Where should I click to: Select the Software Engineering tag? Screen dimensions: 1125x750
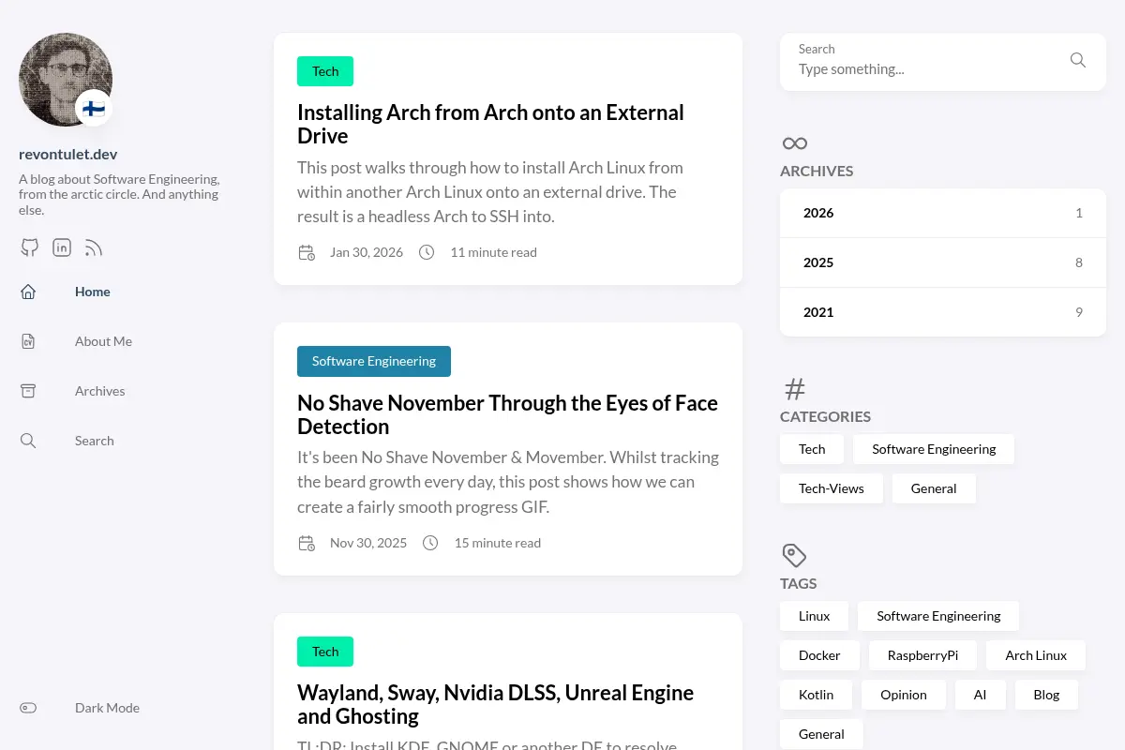pyautogui.click(x=938, y=616)
